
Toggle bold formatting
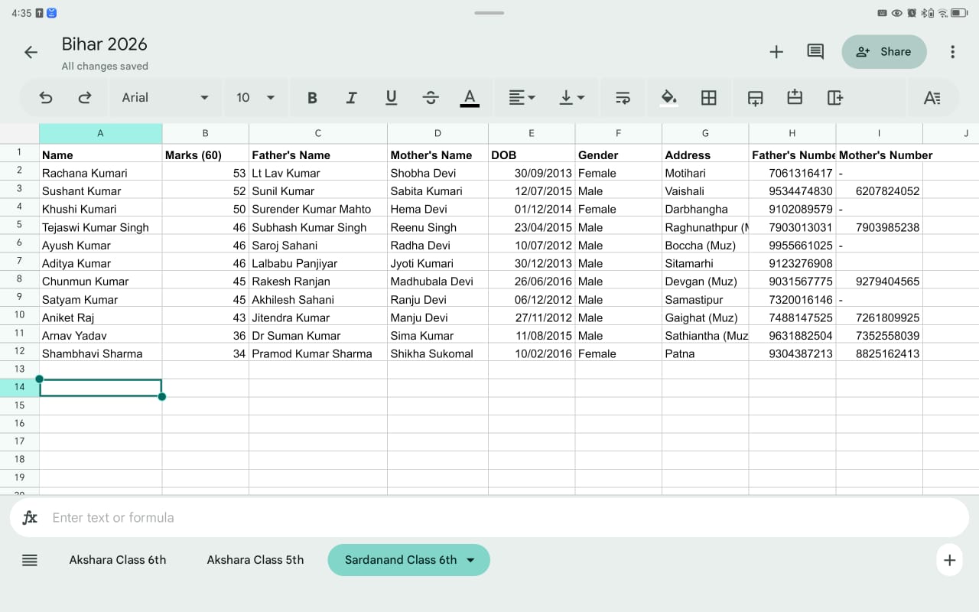point(312,97)
